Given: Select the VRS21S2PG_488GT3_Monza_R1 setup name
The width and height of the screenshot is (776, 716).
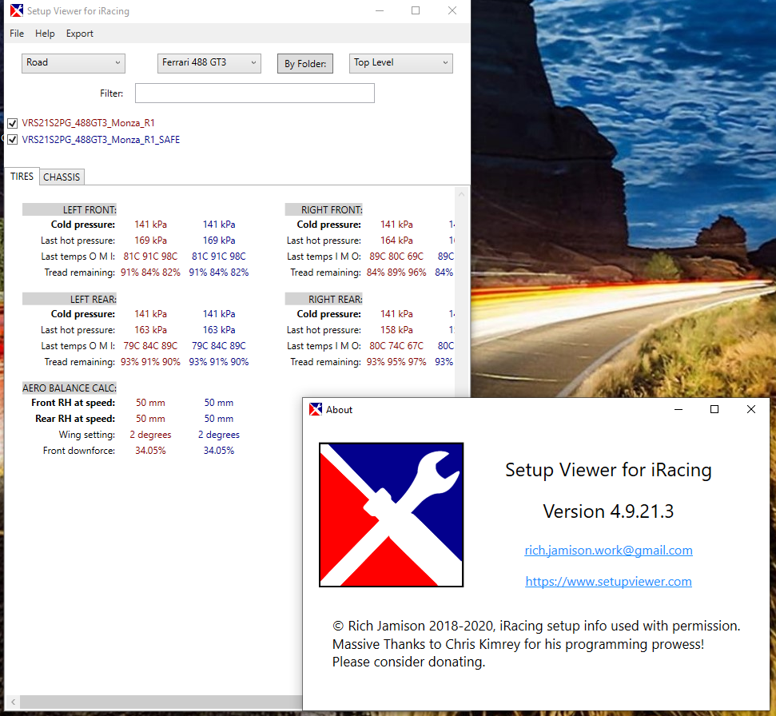Looking at the screenshot, I should pyautogui.click(x=88, y=123).
